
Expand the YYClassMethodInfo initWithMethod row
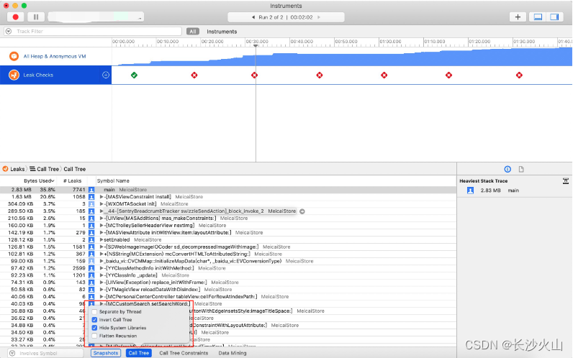tap(101, 268)
